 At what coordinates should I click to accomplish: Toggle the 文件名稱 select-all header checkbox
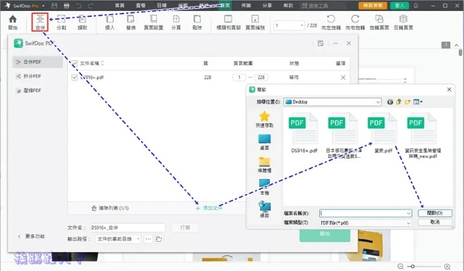point(75,63)
